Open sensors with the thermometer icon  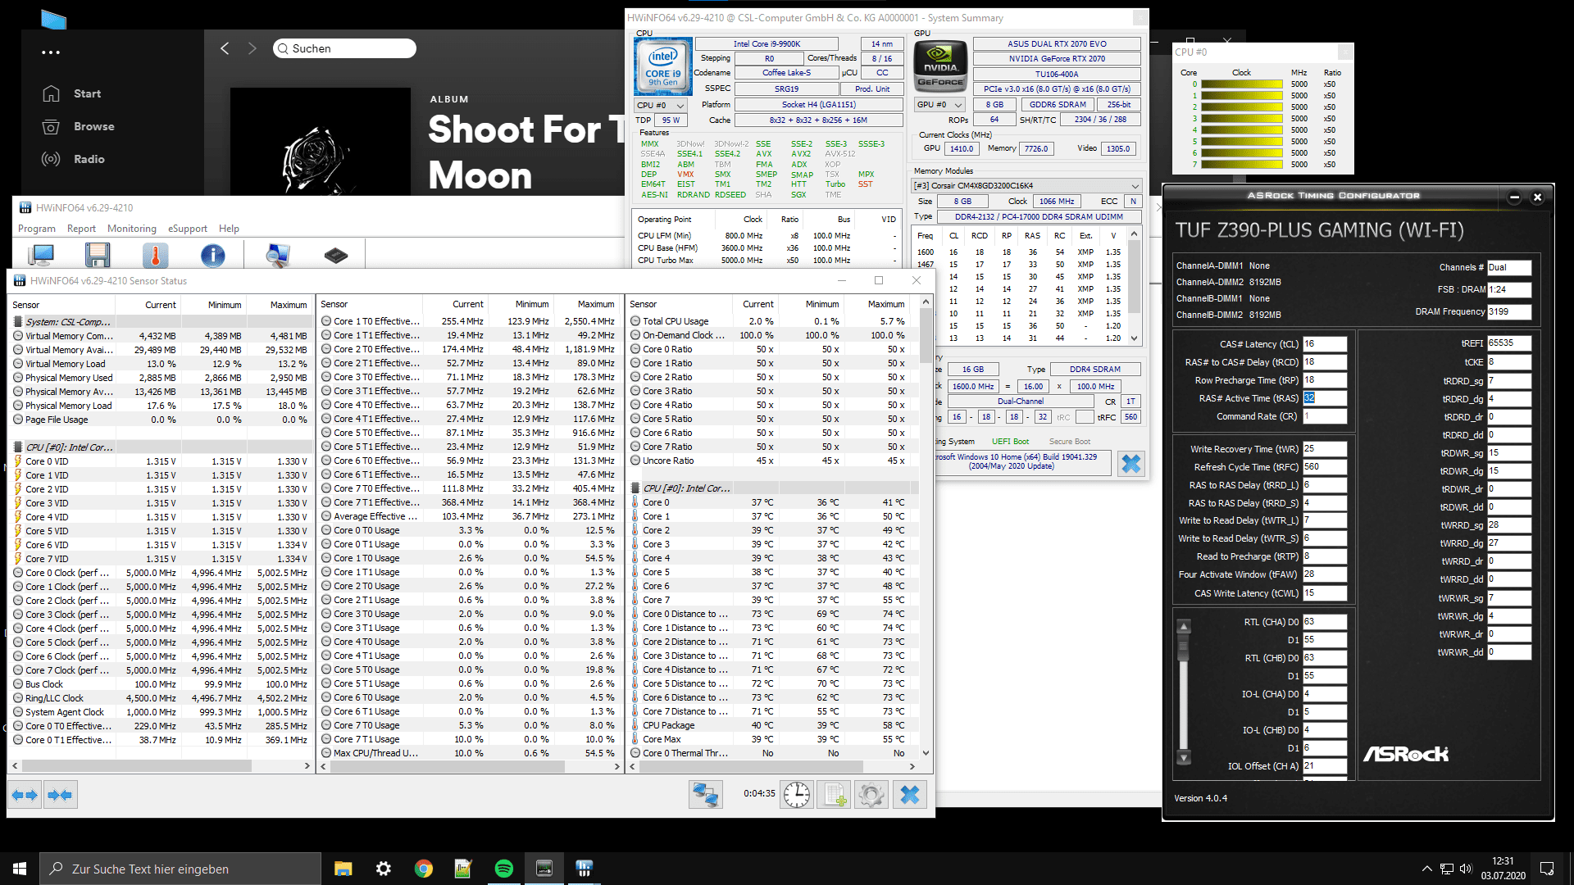click(x=155, y=256)
